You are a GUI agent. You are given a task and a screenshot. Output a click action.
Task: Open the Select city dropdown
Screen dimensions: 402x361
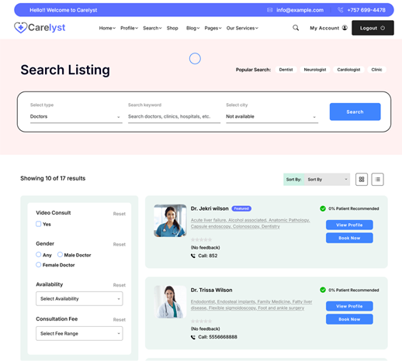click(x=272, y=116)
